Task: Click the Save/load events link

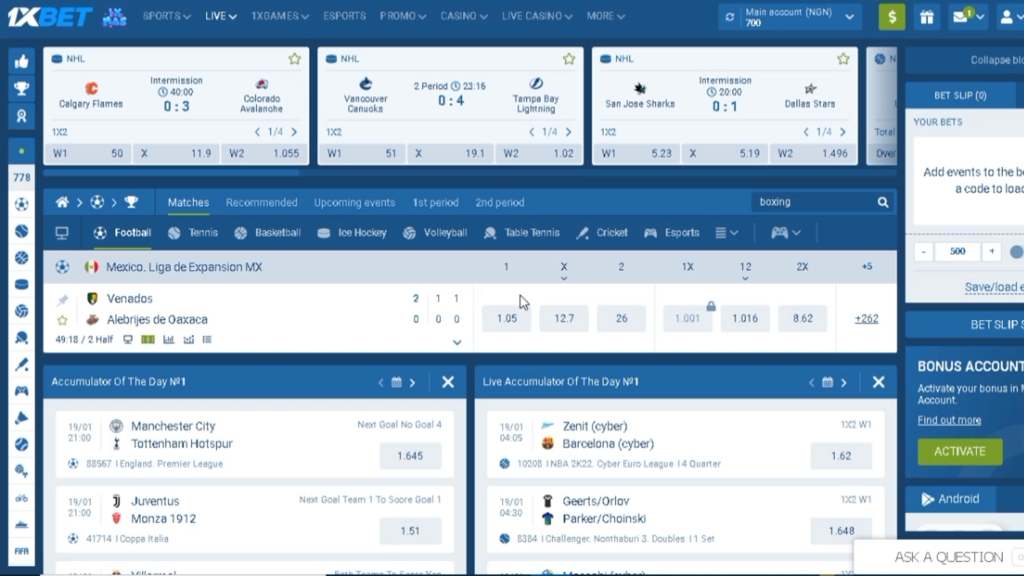Action: click(994, 287)
